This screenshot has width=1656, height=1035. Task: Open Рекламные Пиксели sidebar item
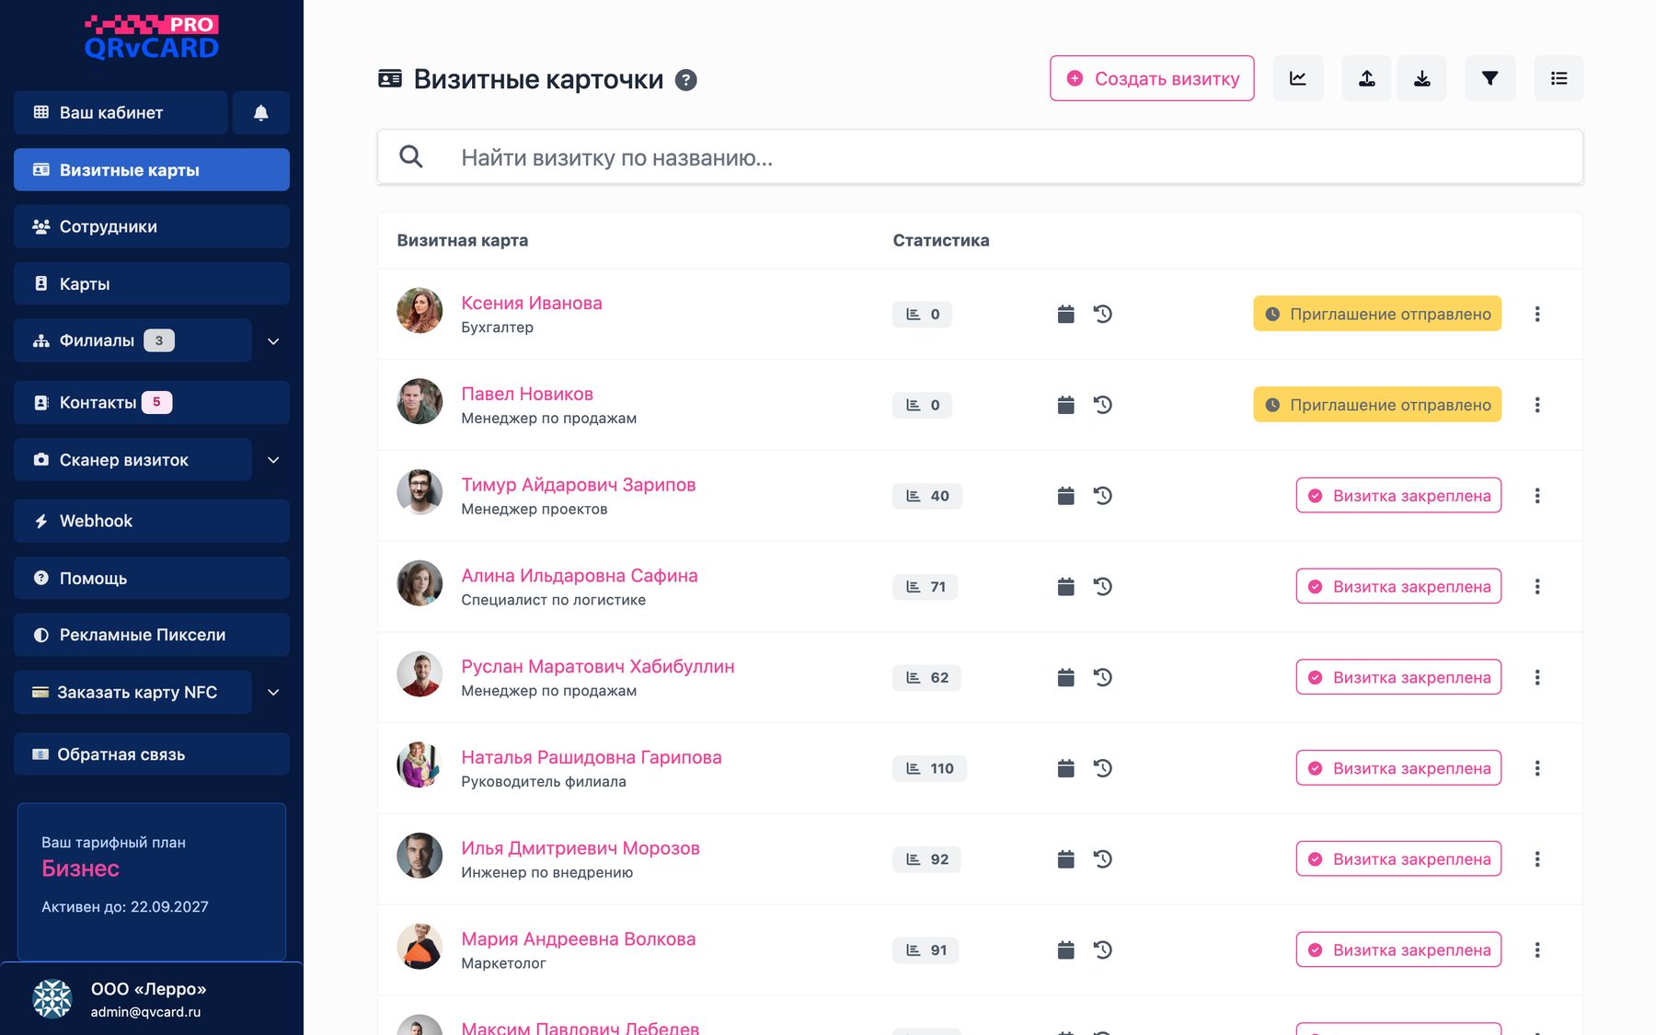click(152, 635)
